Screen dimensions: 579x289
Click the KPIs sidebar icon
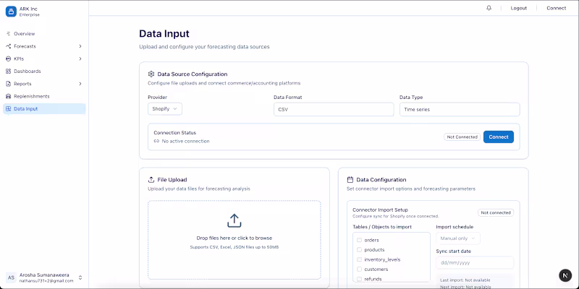tap(9, 59)
